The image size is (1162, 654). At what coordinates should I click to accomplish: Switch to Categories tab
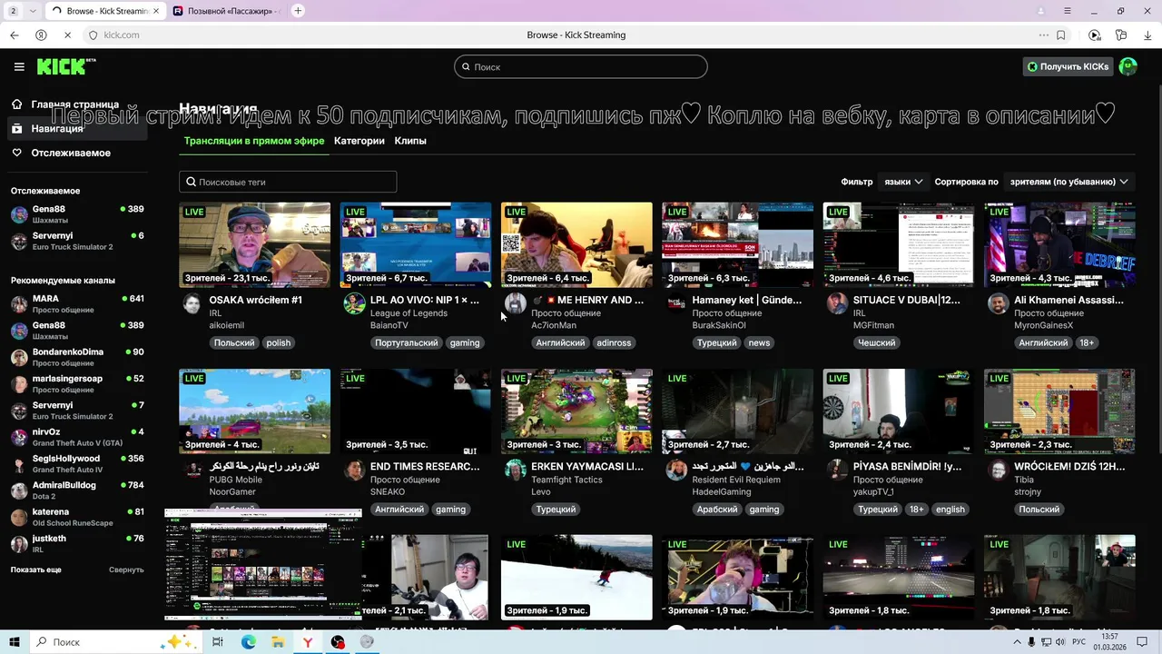(359, 141)
